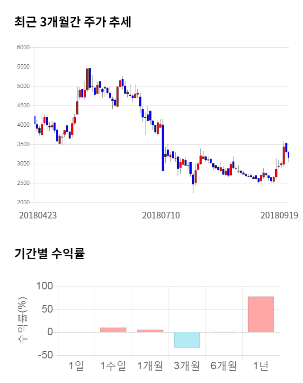Click the 최근 3개월간 주가 추세 heading

[x=73, y=22]
